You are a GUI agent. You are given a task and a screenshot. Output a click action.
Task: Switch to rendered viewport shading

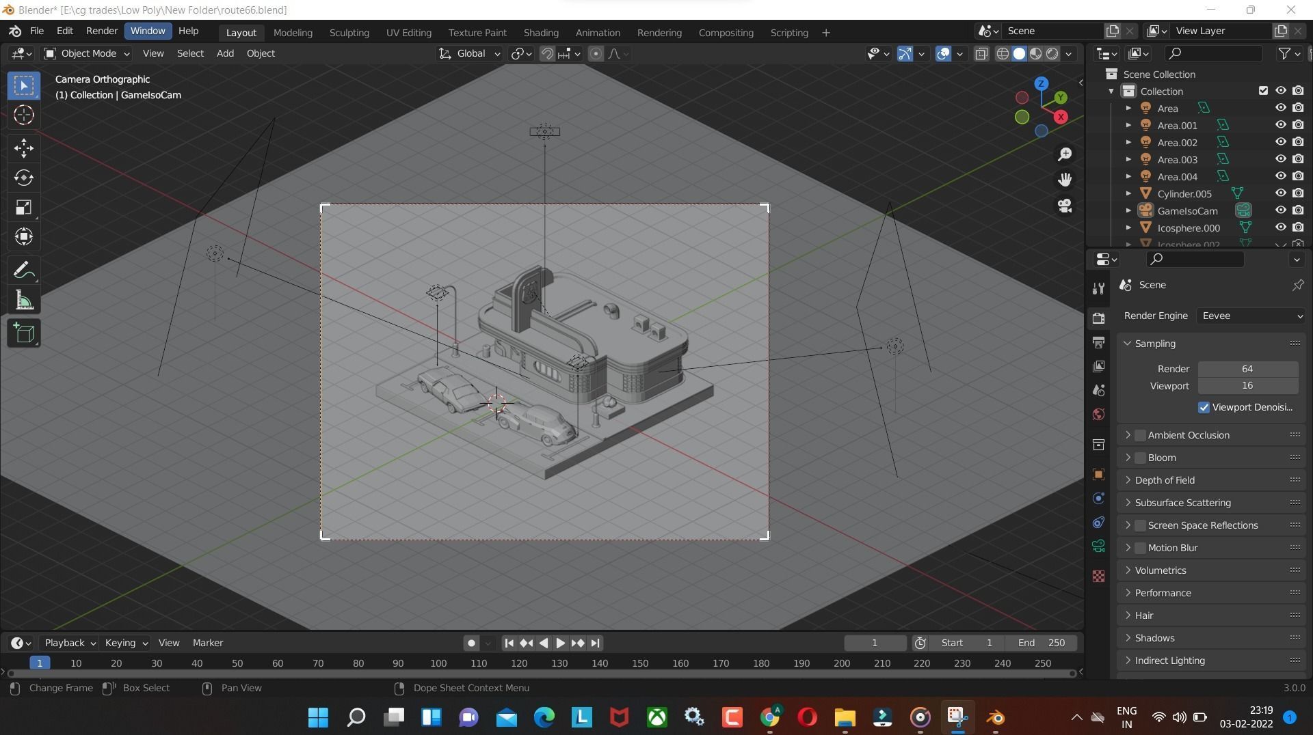(x=1052, y=54)
